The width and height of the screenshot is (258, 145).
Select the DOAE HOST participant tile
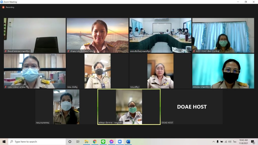[x=192, y=107]
